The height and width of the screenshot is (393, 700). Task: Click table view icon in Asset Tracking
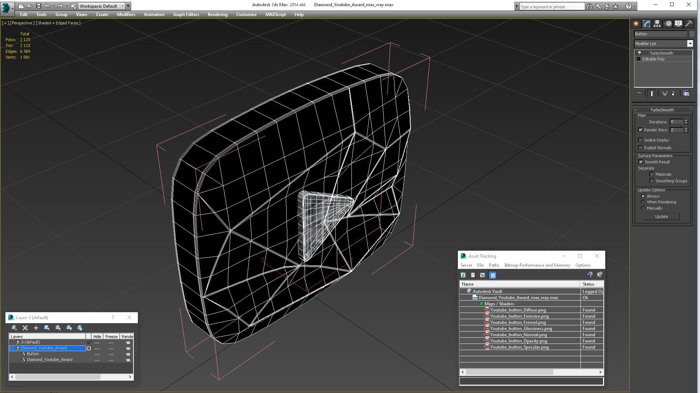[493, 275]
